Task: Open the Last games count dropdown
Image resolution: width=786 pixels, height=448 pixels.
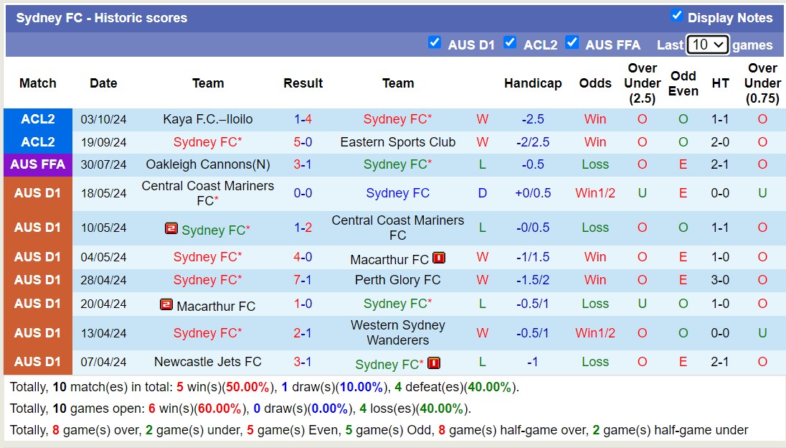Action: point(708,44)
